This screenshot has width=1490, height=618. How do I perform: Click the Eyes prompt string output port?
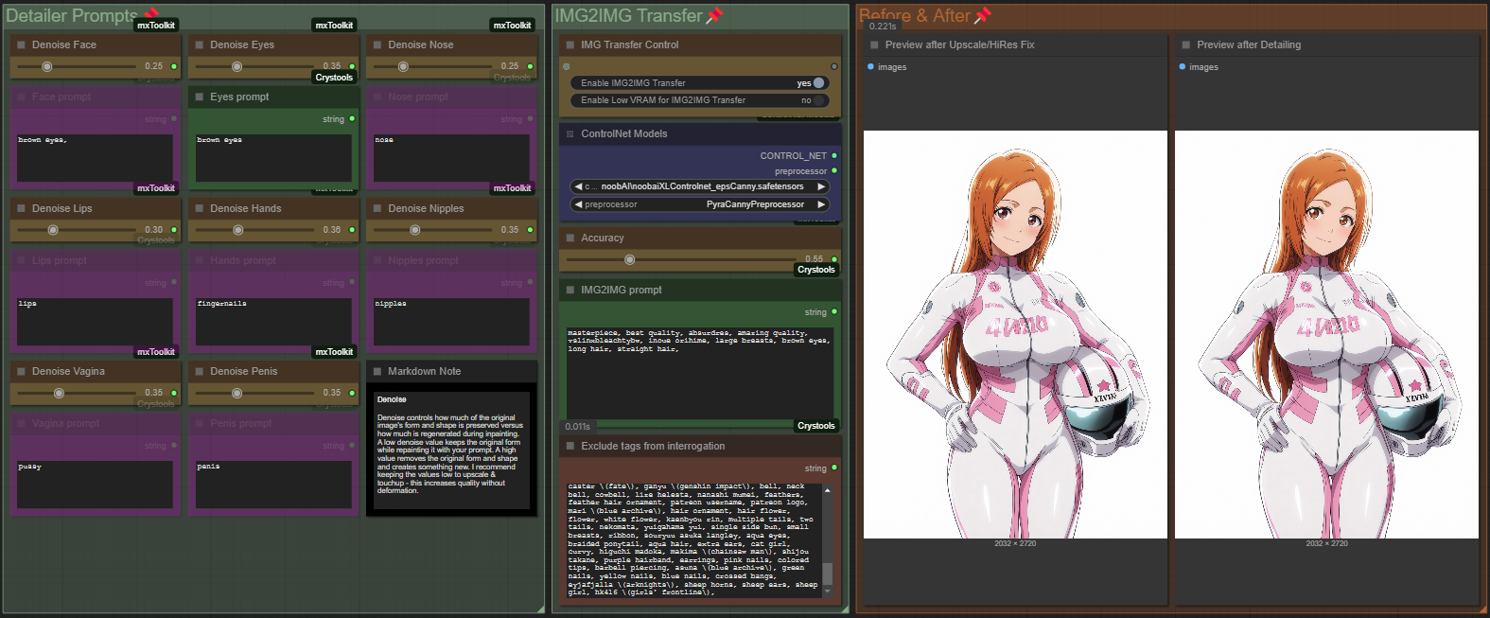(352, 118)
